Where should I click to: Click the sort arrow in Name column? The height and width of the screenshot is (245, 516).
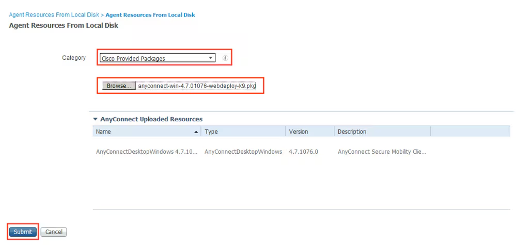(196, 132)
